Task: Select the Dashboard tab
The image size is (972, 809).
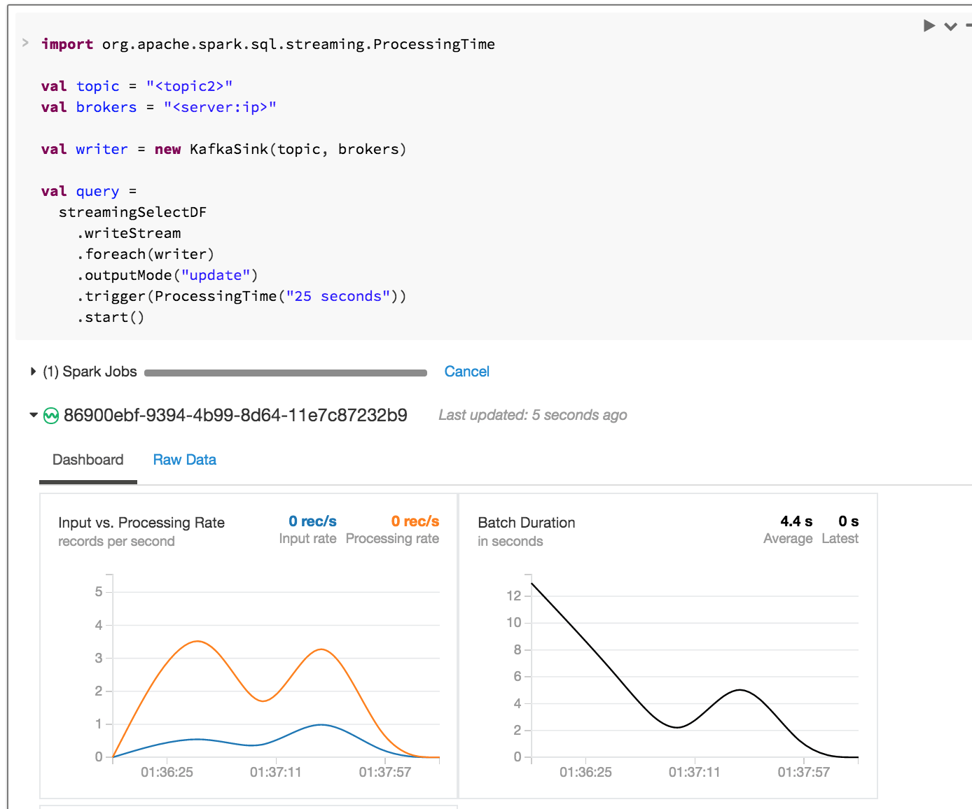Action: coord(88,460)
